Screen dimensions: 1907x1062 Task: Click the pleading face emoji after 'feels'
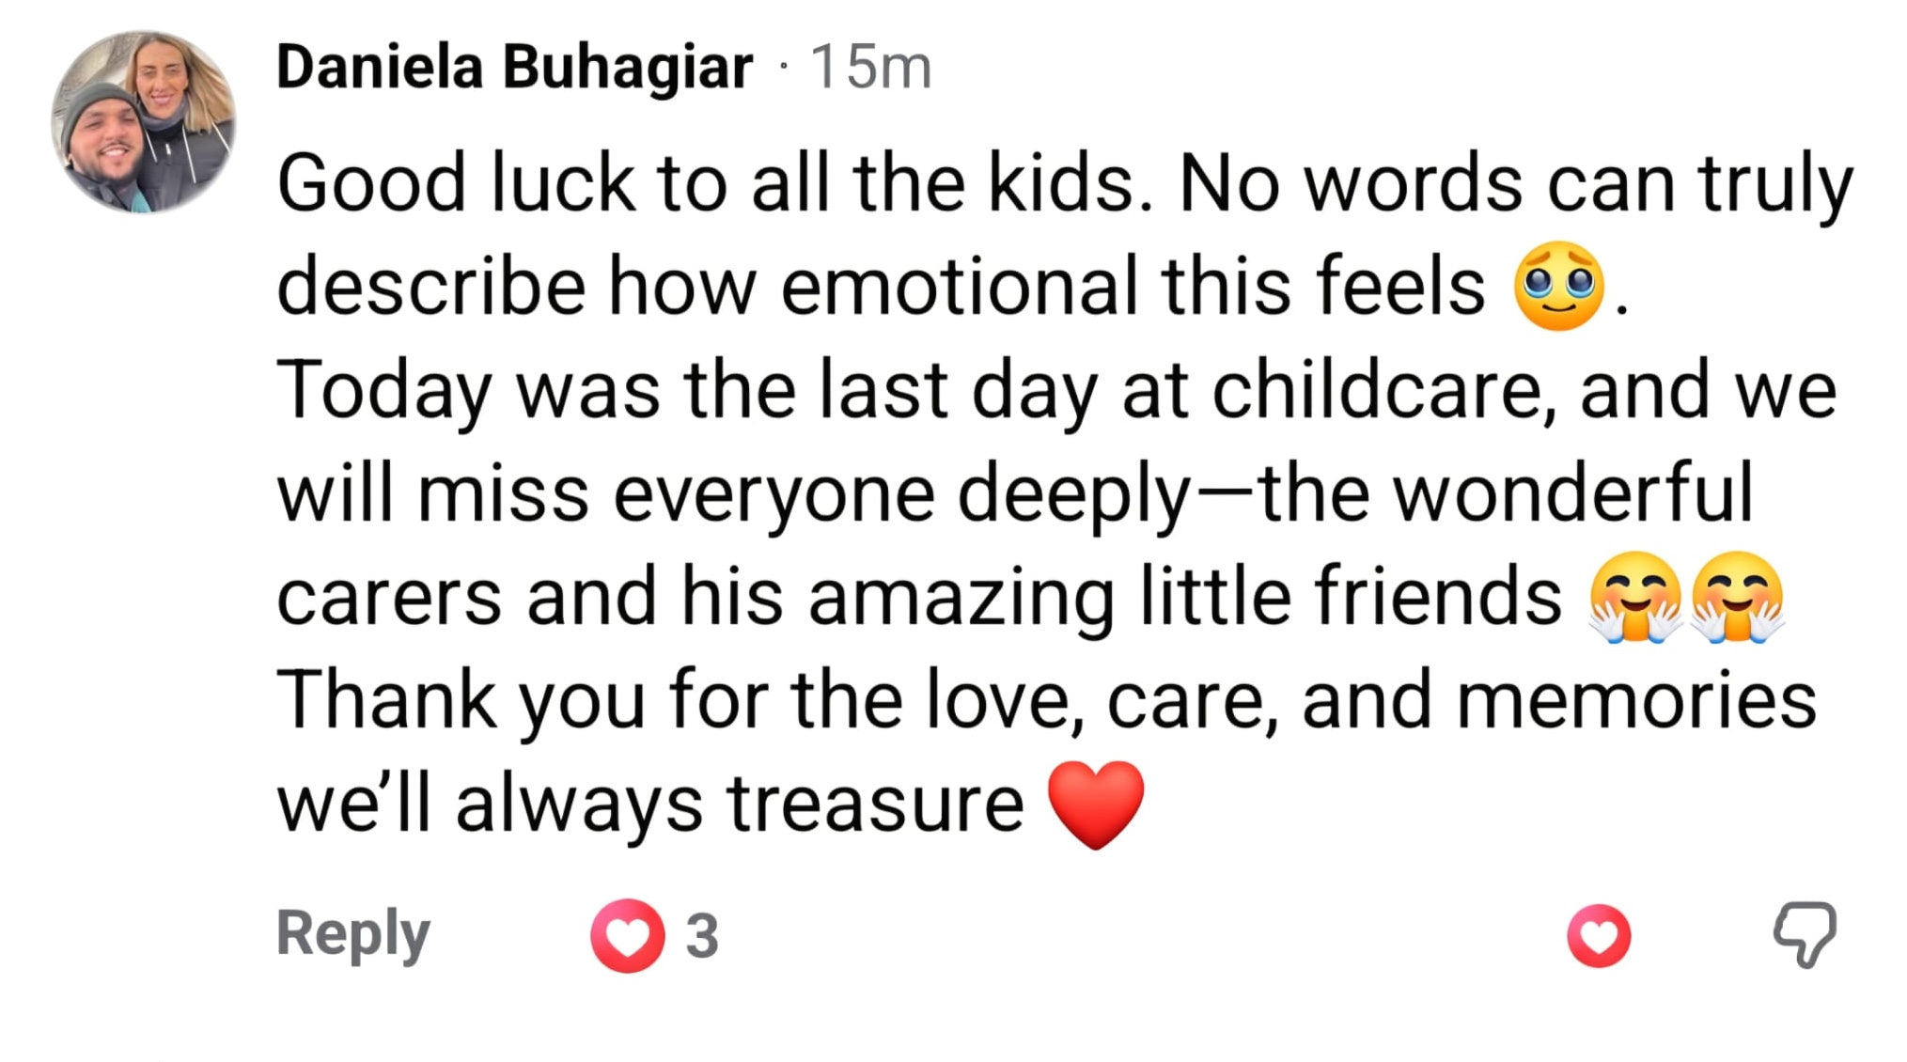1557,287
